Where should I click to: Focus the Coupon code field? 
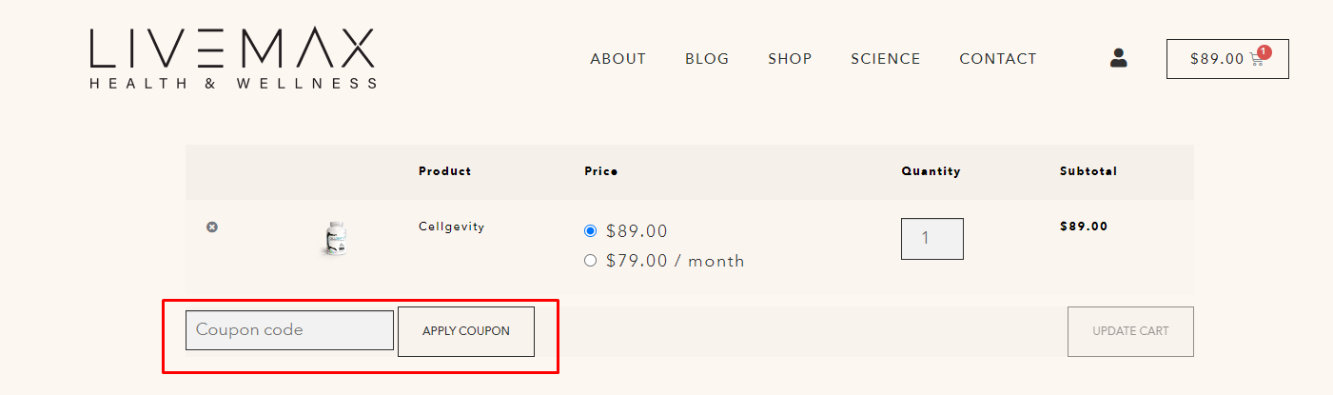point(289,330)
